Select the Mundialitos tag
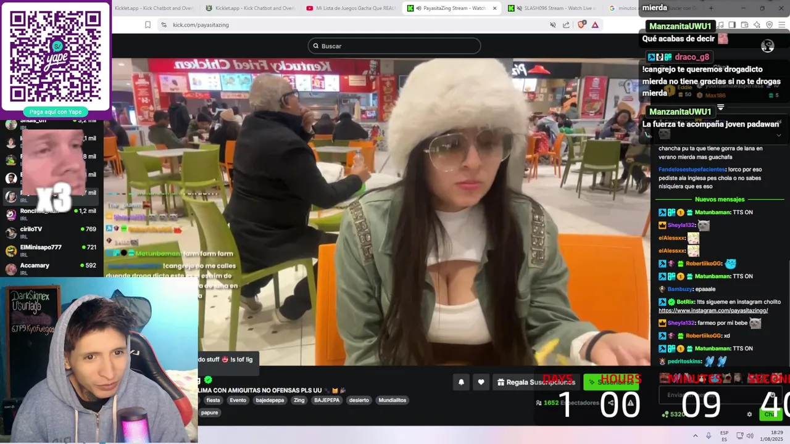Viewport: 790px width, 444px height. click(x=393, y=400)
